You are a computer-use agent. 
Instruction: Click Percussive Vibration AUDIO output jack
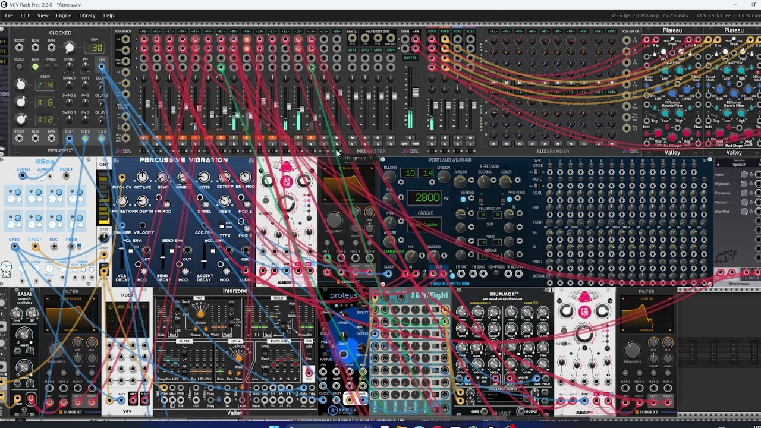(246, 270)
